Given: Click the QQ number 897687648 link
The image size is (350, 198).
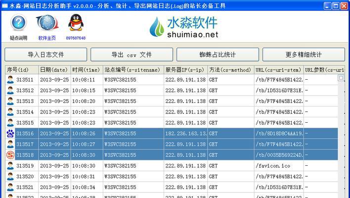Looking at the screenshot, I should point(76,38).
